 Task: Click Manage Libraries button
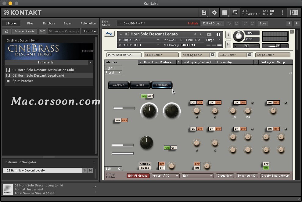point(24,31)
